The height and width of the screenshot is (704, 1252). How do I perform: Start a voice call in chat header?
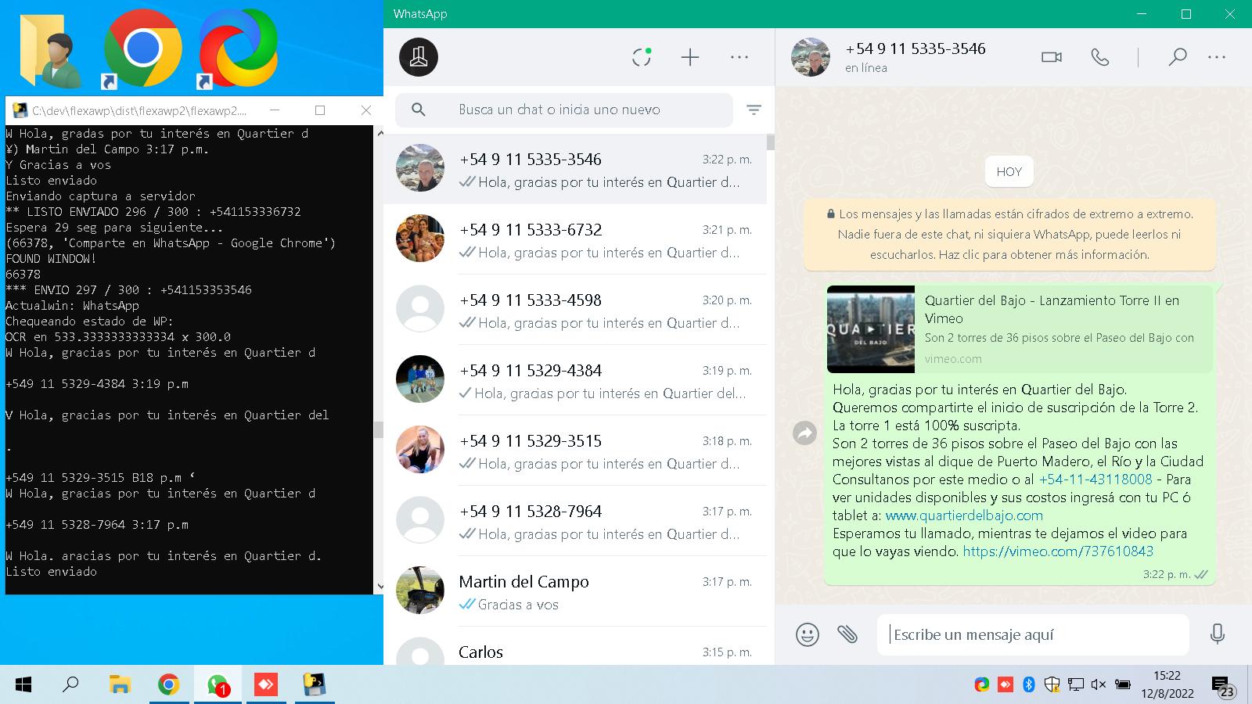coord(1100,57)
